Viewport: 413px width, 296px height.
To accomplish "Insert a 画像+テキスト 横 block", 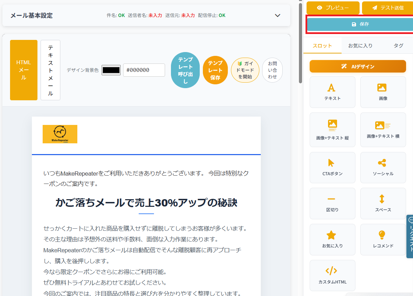I will pyautogui.click(x=383, y=130).
